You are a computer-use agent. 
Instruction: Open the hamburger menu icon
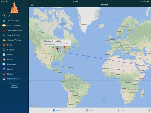click(32, 5)
